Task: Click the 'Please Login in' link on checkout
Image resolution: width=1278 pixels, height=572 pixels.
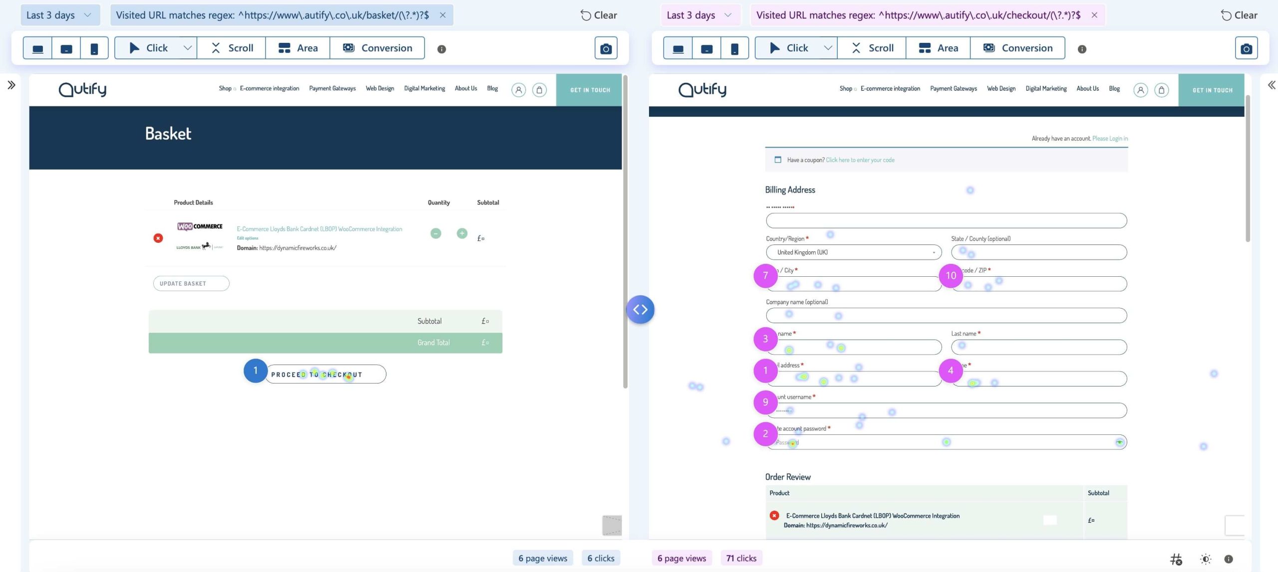Action: coord(1109,138)
